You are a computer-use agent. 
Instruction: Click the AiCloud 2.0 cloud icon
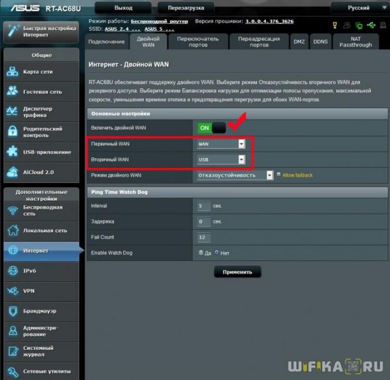12,172
